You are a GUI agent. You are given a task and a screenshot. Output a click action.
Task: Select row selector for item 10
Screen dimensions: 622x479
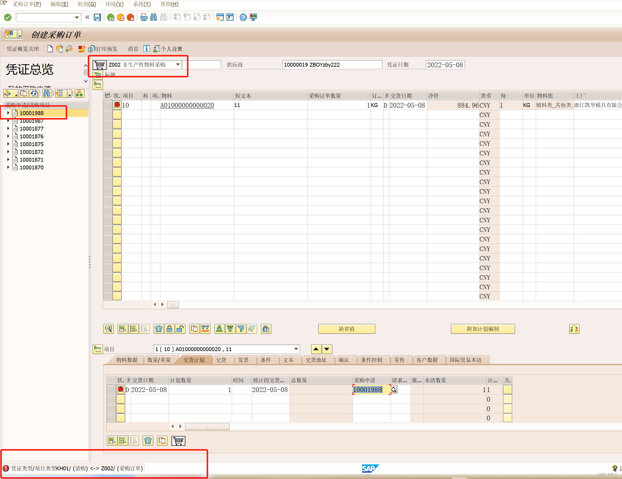click(107, 105)
